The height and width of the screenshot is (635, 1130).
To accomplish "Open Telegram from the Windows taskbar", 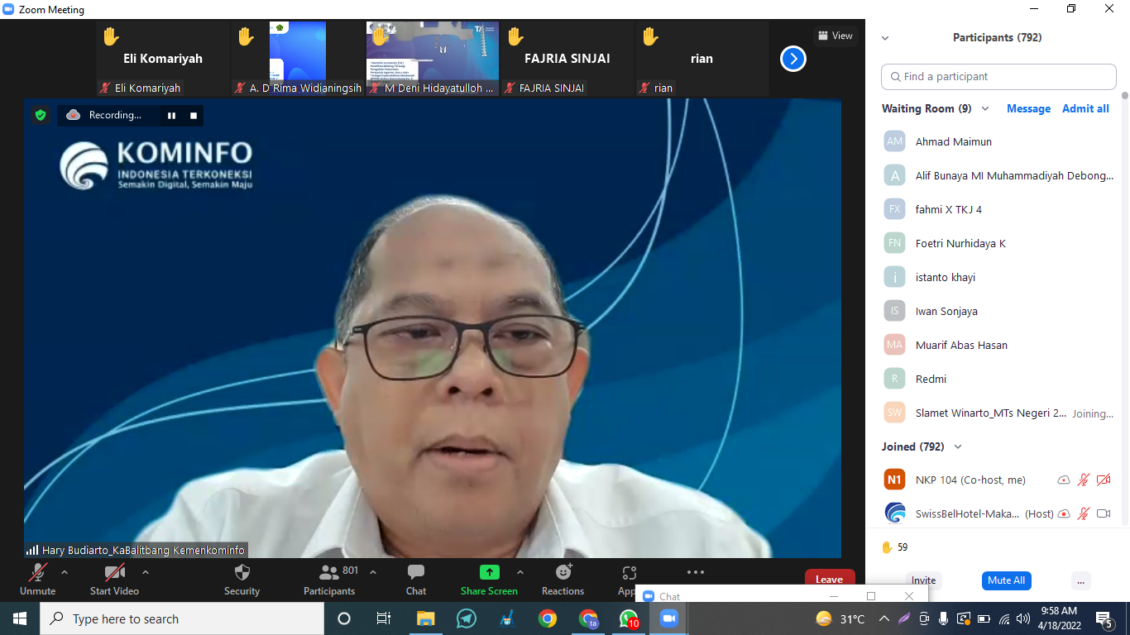I will pyautogui.click(x=466, y=618).
